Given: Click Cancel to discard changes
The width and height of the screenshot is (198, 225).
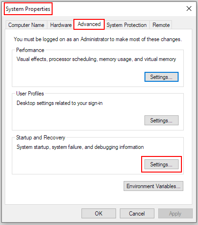Looking at the screenshot, I should [x=137, y=214].
